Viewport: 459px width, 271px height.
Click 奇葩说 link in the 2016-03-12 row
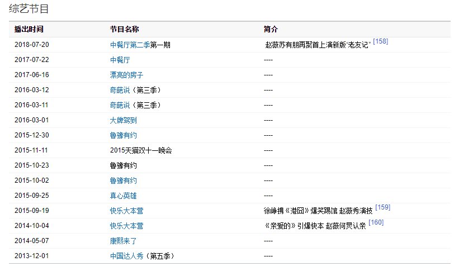(x=120, y=90)
